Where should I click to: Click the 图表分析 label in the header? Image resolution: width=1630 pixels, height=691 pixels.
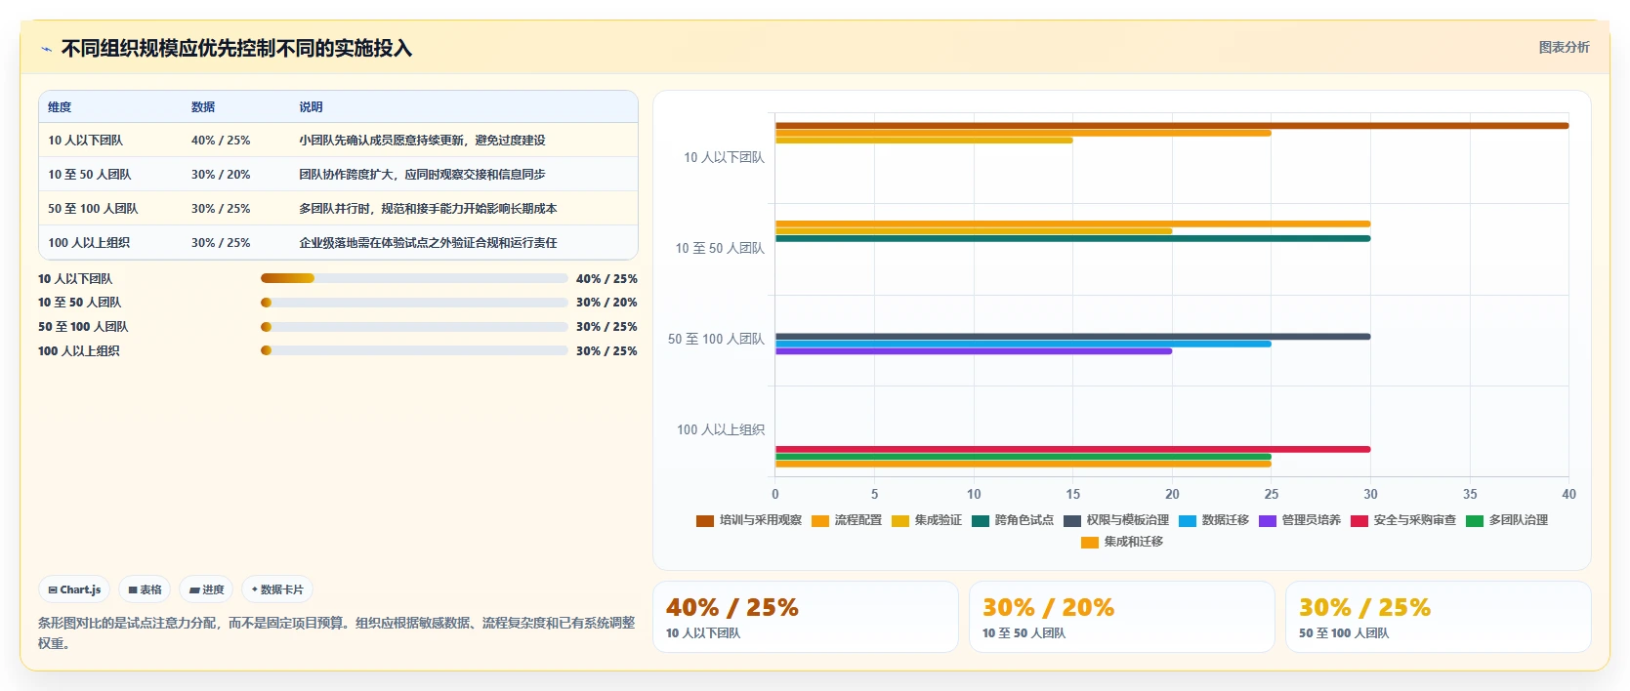click(x=1564, y=47)
